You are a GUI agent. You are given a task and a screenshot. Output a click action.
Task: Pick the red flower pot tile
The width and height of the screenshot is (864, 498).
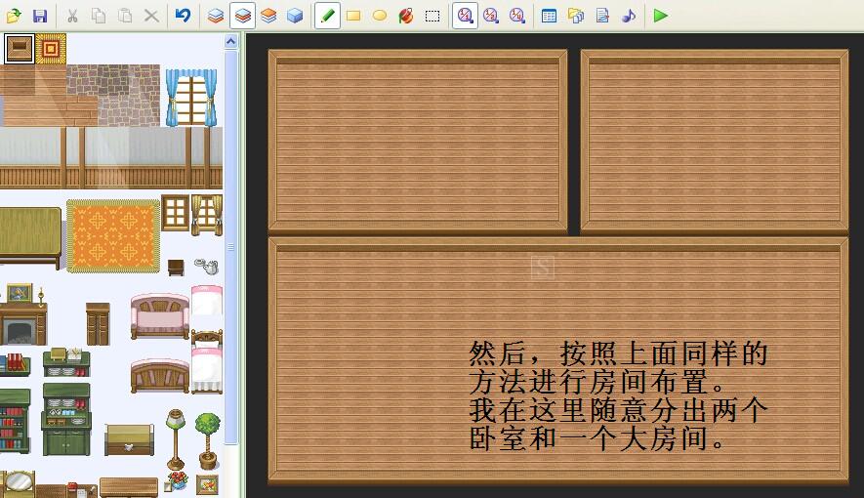click(178, 481)
